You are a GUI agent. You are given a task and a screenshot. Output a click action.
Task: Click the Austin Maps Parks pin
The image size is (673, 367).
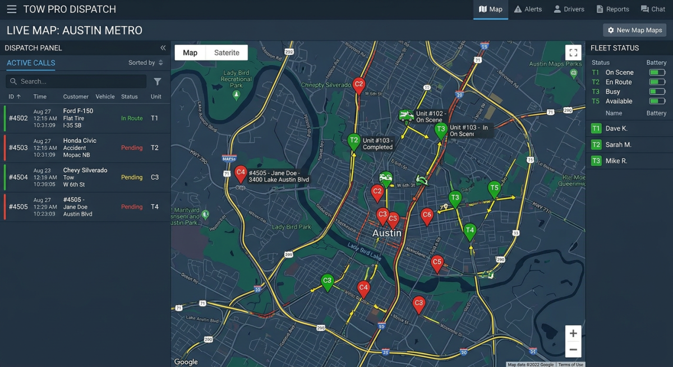point(574,74)
